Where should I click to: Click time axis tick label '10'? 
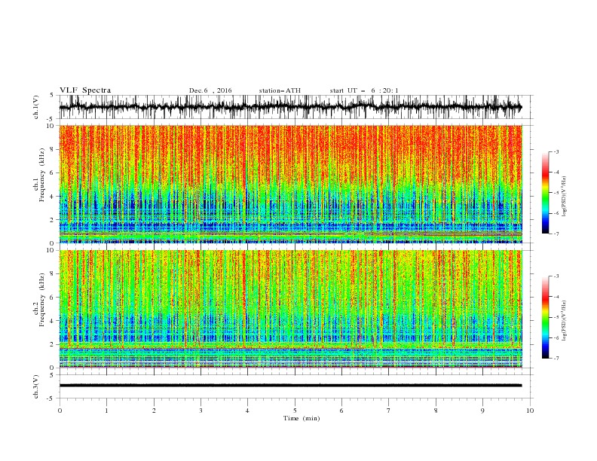(530, 411)
